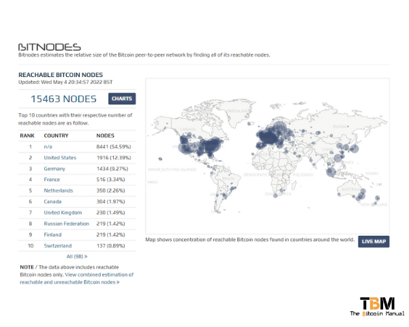This screenshot has height=327, width=409.
Task: Click the Australia label on the map
Action: (351, 189)
